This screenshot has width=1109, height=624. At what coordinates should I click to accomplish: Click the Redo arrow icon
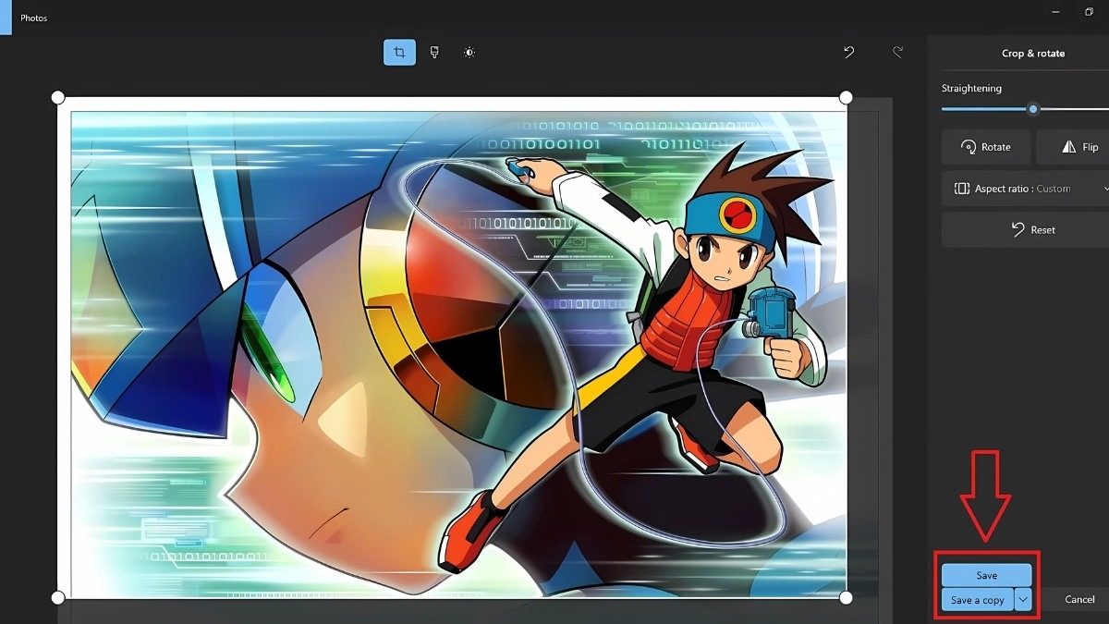click(897, 53)
